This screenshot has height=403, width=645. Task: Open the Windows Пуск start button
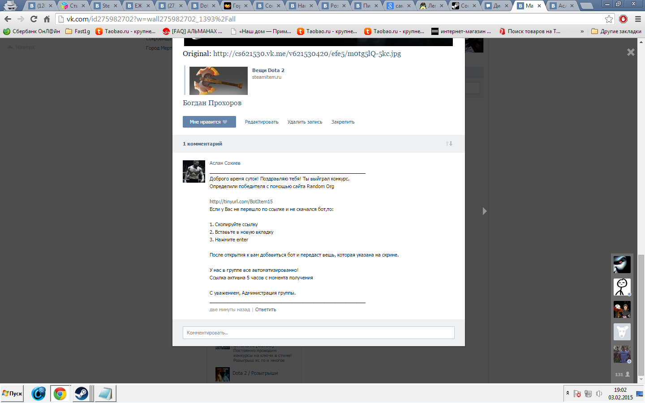tap(12, 394)
